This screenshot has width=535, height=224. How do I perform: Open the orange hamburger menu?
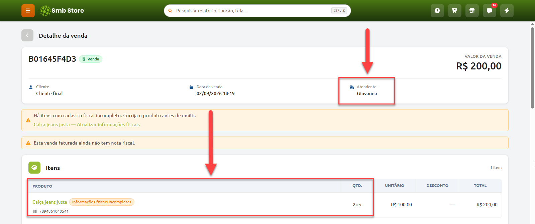click(x=28, y=11)
